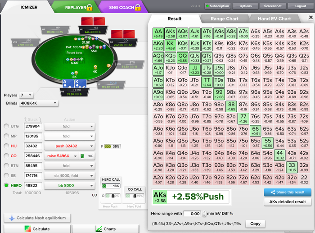This screenshot has width=315, height=233.
Task: Select BTN radio button
Action: (x=6, y=165)
